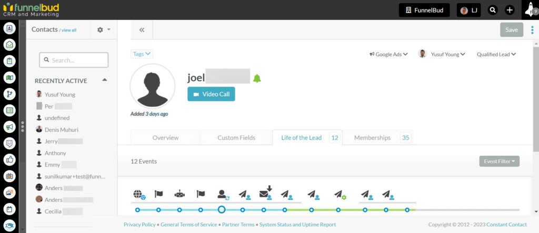The width and height of the screenshot is (539, 233).
Task: Click the green notification bell beside joel
Action: [x=257, y=79]
